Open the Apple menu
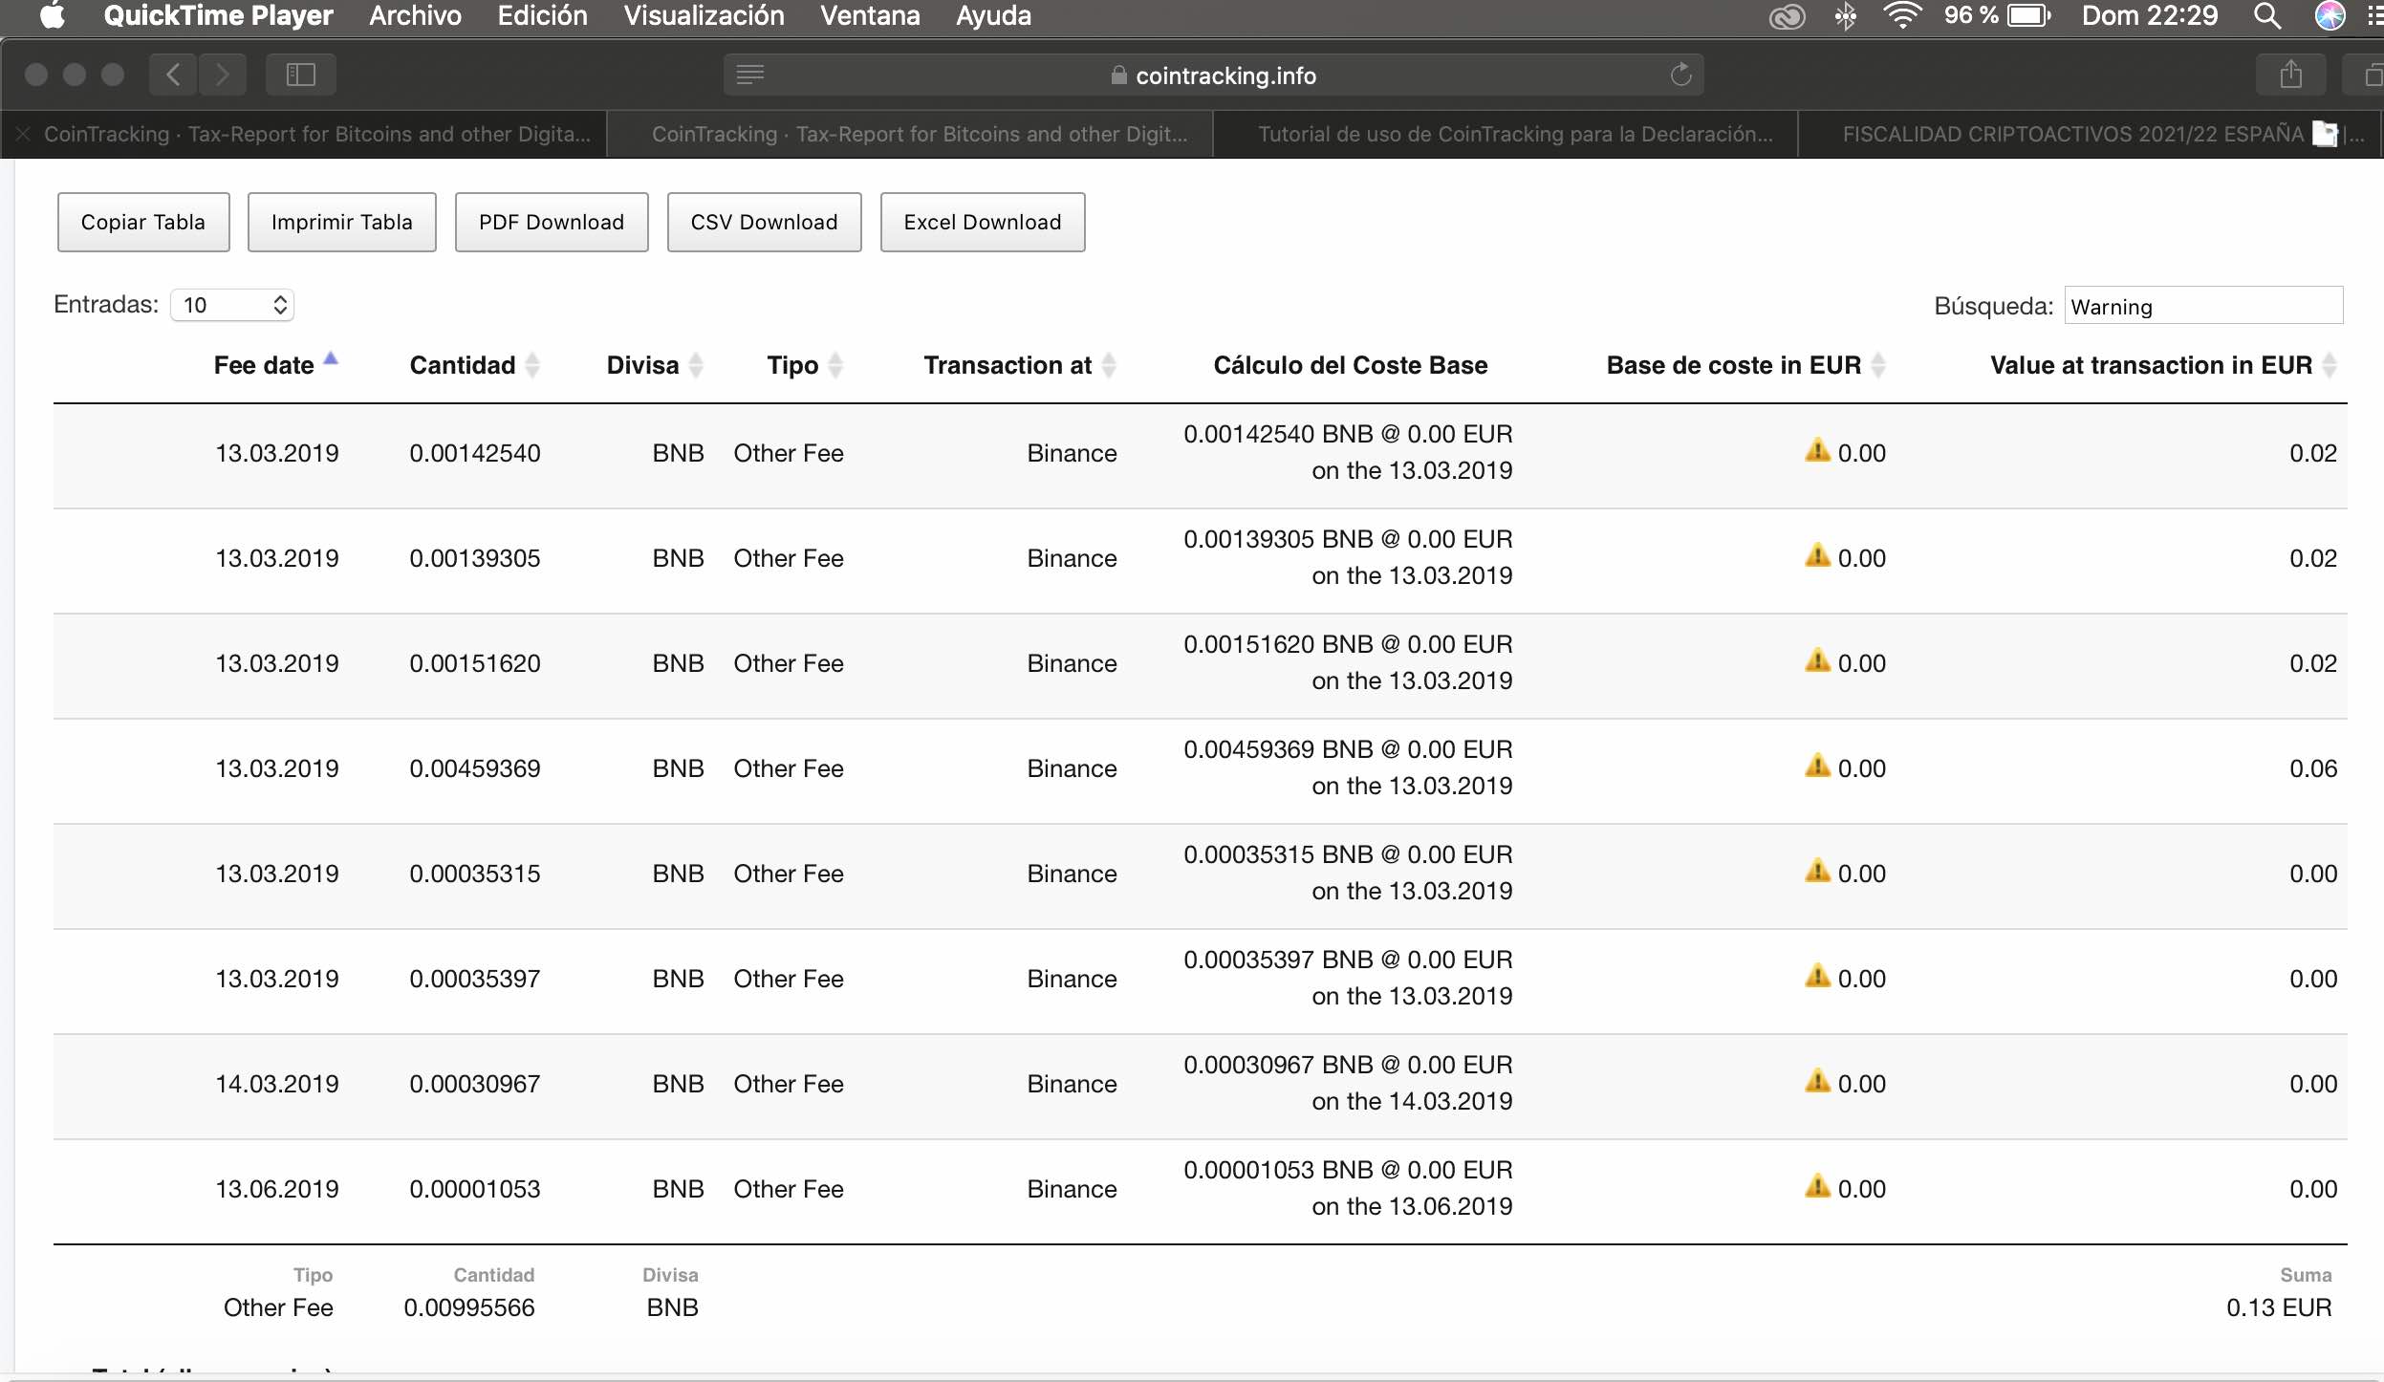Image resolution: width=2384 pixels, height=1382 pixels. pos(53,16)
